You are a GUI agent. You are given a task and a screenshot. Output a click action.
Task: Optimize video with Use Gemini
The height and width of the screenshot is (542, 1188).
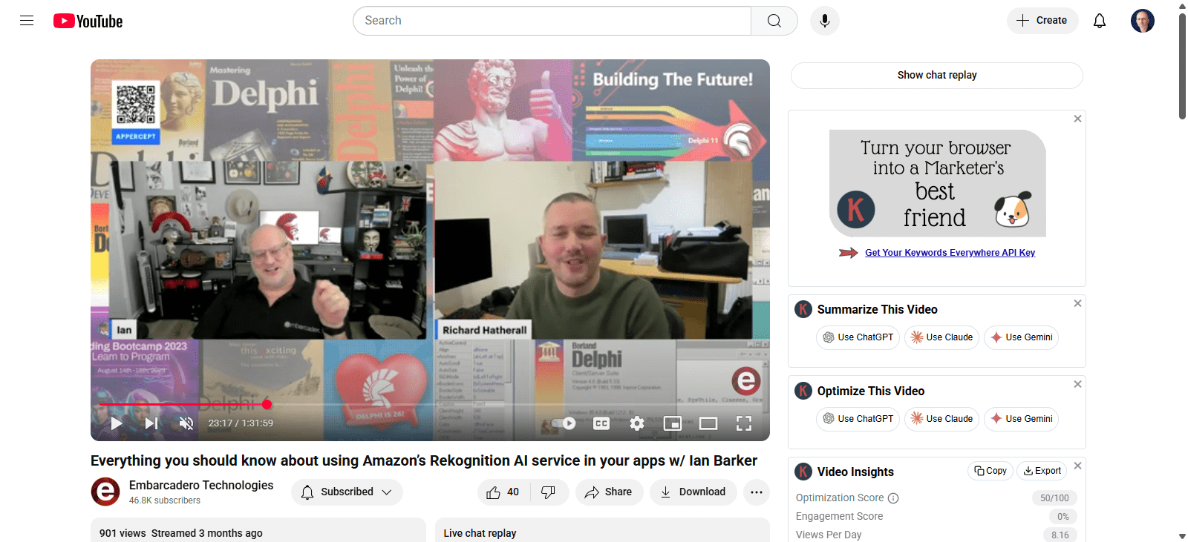click(1022, 419)
